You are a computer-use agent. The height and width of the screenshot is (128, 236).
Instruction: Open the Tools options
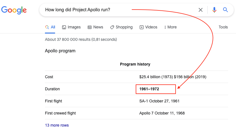point(223,27)
